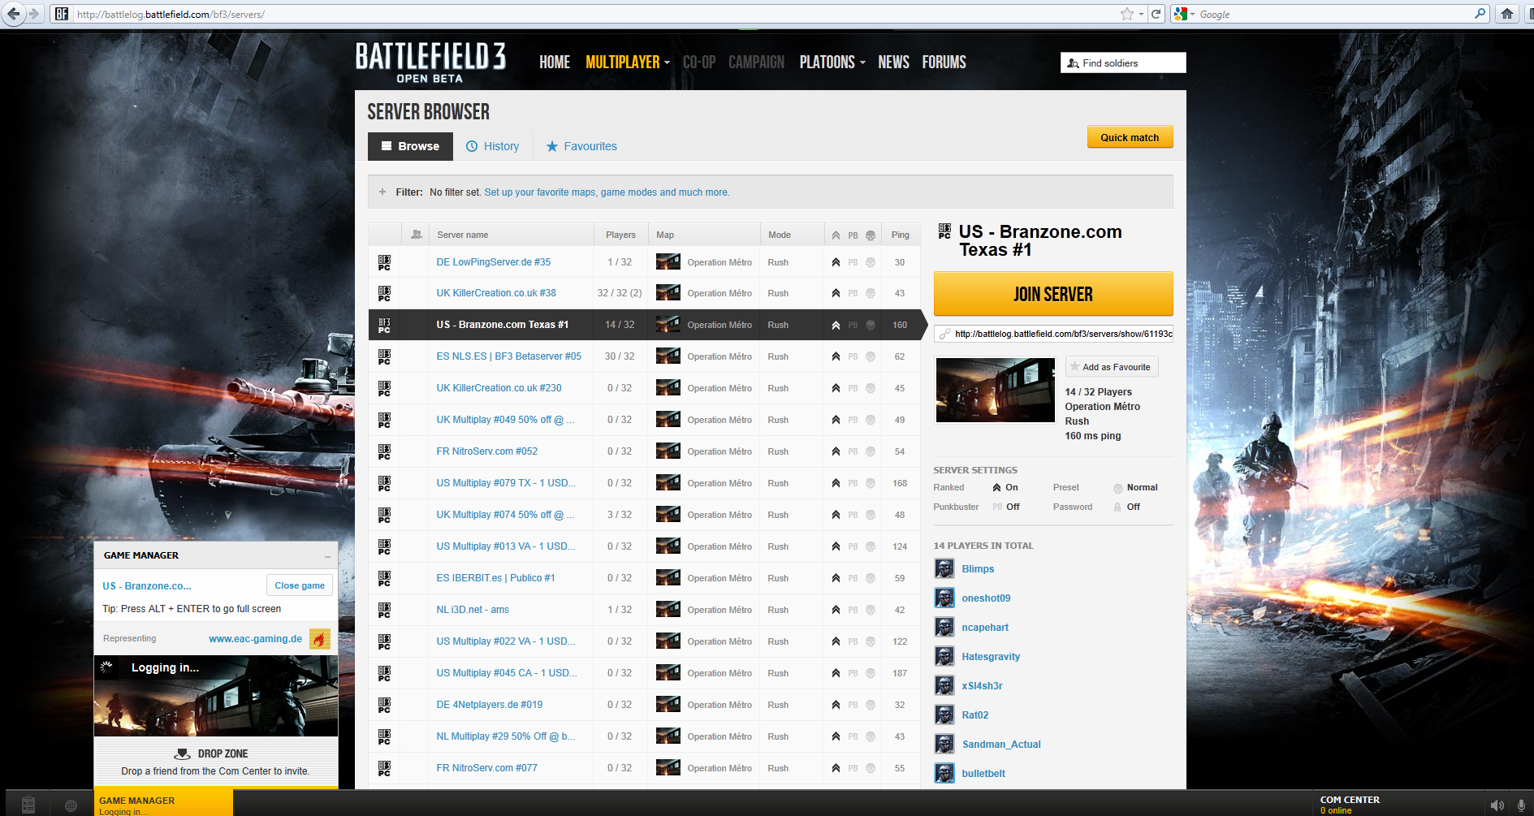Screen dimensions: 1534x816
Task: Open the history dropdown beside the bookmark star
Action: pos(1141,14)
